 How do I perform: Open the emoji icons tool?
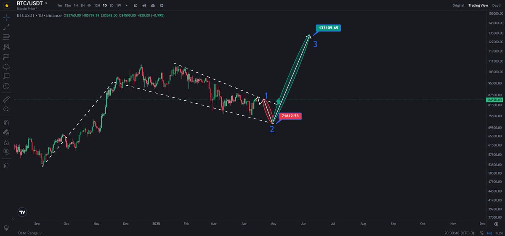point(6,86)
